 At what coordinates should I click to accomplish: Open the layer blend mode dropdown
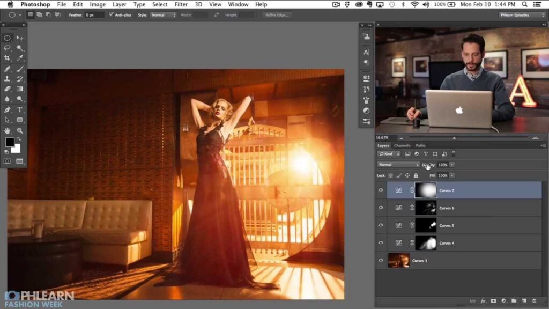click(398, 165)
